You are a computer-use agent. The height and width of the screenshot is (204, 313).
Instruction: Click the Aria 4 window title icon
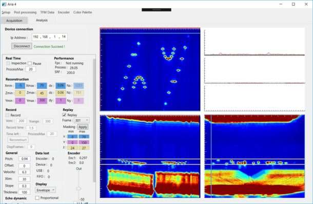point(4,4)
